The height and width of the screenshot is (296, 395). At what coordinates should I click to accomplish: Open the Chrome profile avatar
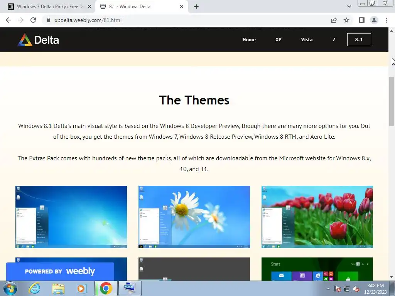click(374, 20)
